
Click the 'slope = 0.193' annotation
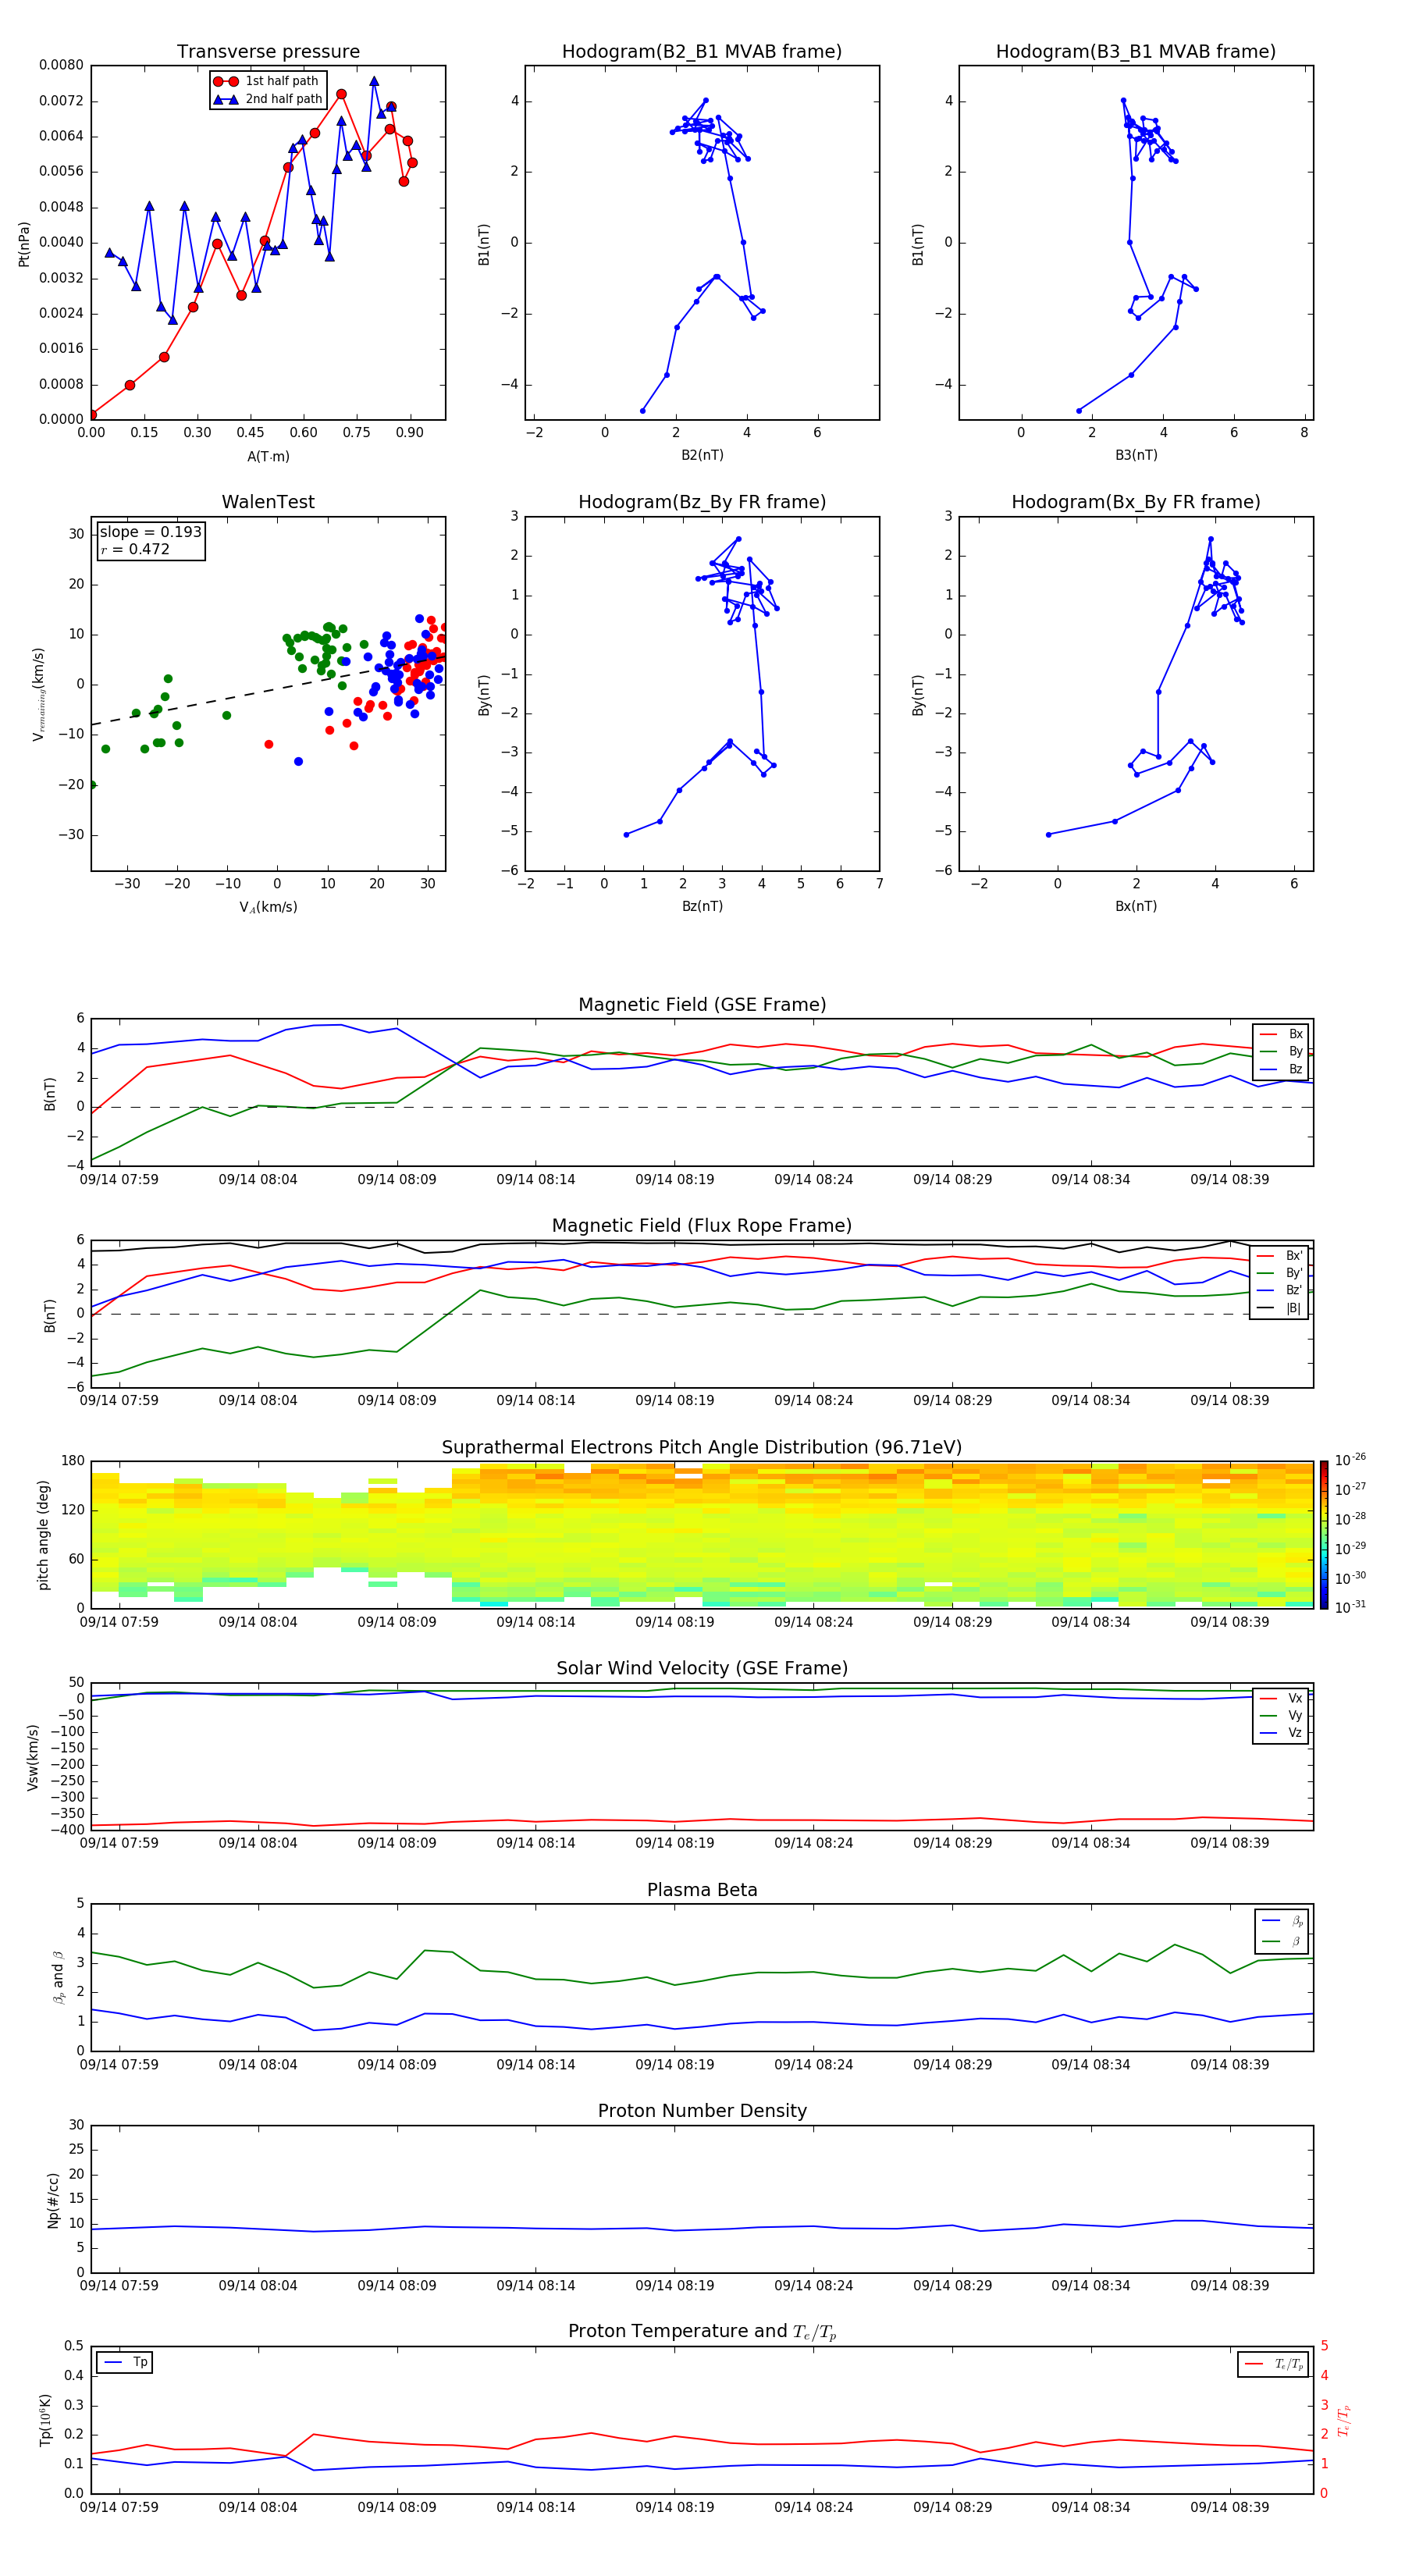[x=150, y=532]
